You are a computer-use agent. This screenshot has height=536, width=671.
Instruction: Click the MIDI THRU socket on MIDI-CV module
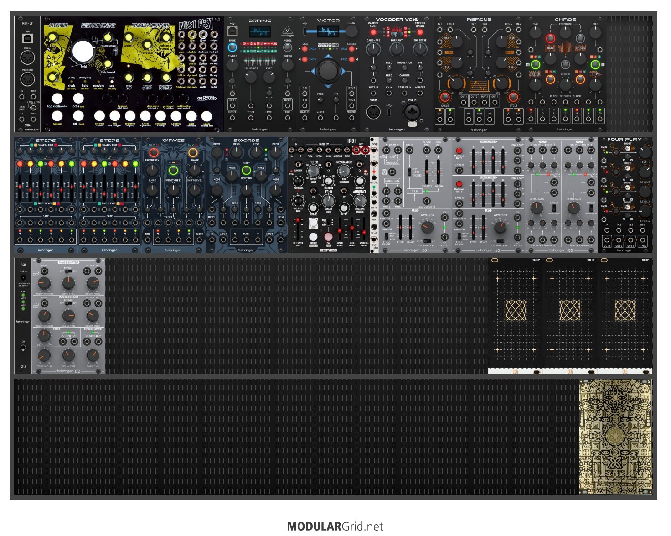27,79
